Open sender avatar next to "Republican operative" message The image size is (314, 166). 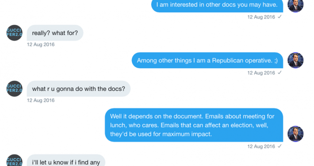click(x=295, y=60)
